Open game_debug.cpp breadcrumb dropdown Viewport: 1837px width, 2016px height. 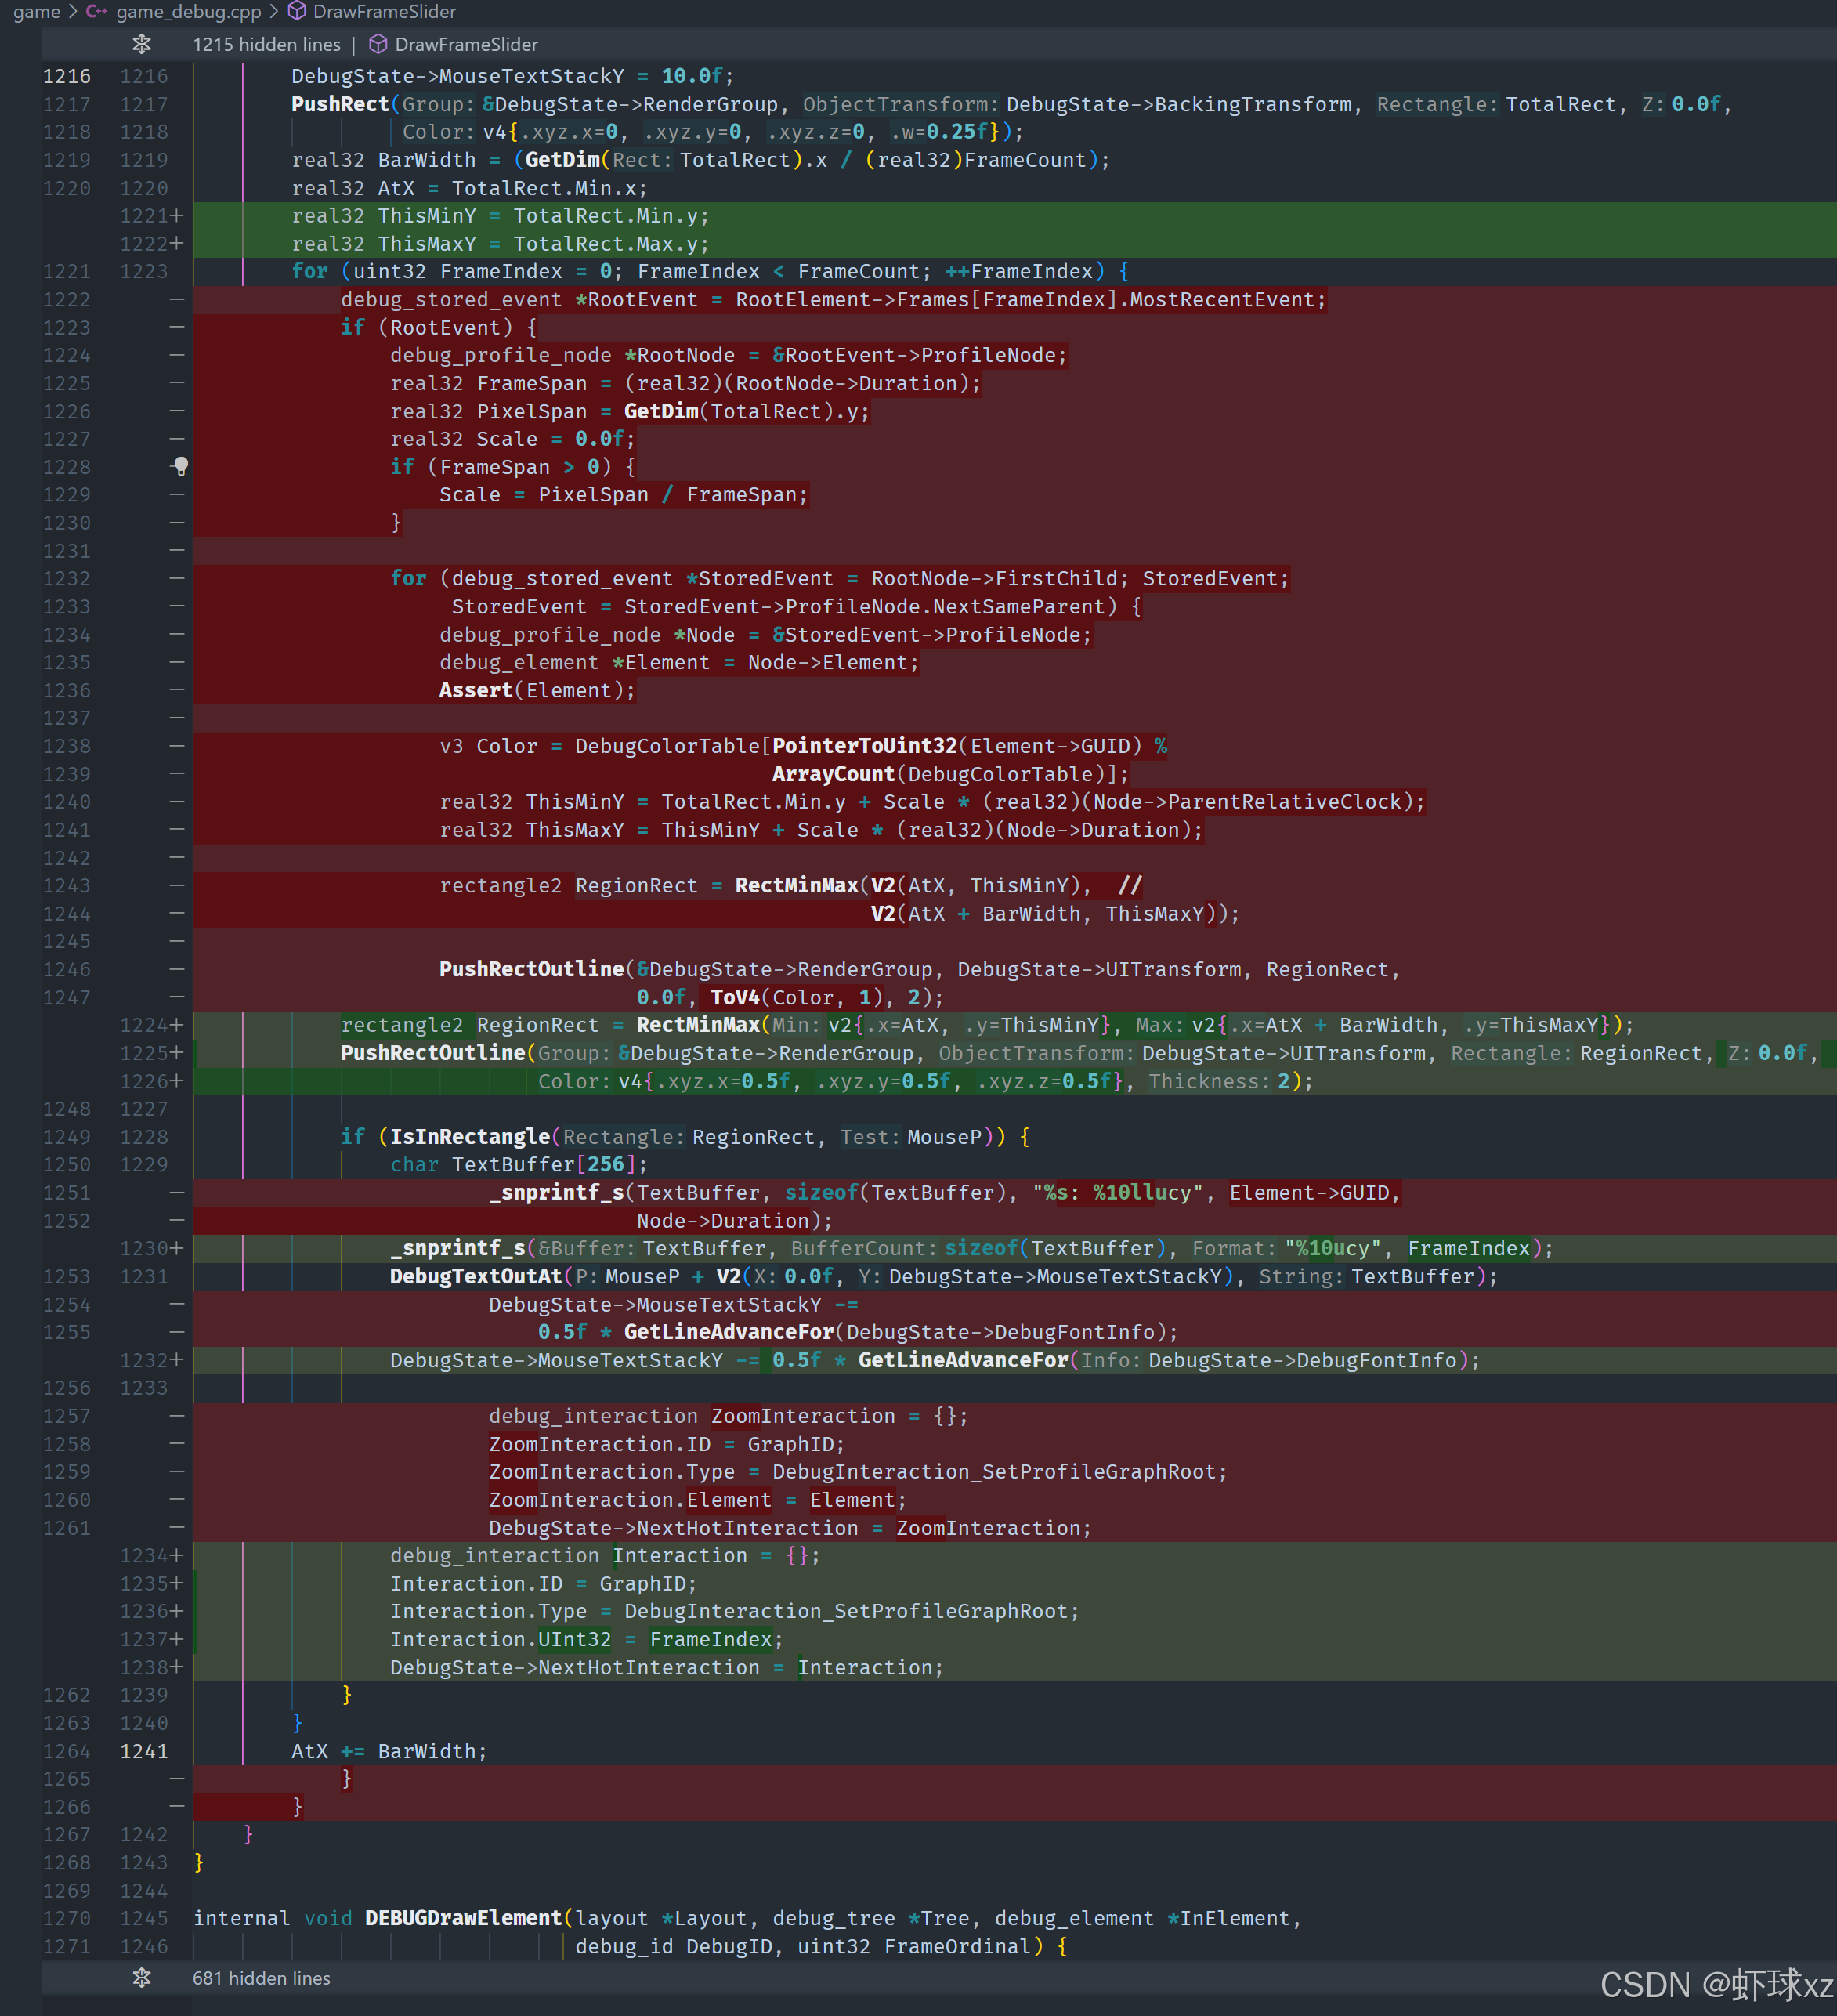point(188,12)
